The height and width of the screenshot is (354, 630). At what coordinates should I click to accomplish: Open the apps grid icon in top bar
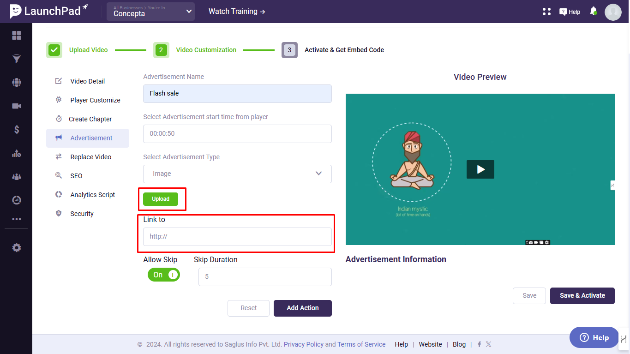[546, 12]
